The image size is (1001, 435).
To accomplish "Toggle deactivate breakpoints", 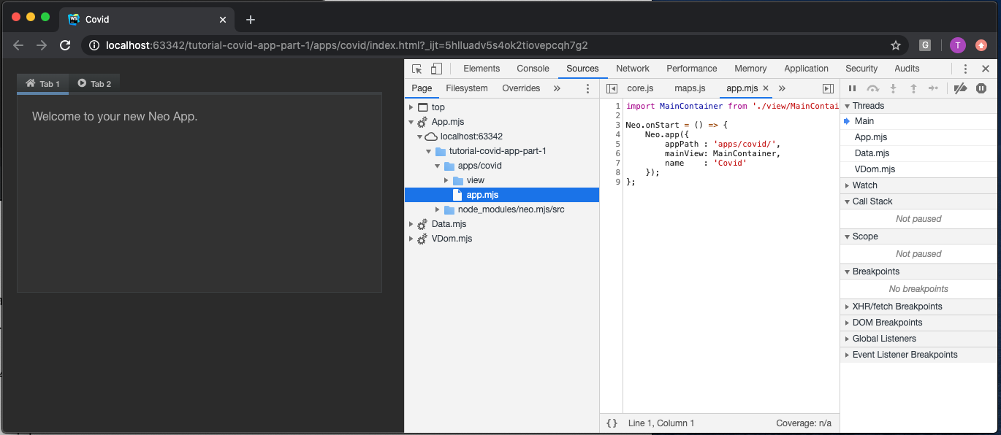I will [x=961, y=88].
